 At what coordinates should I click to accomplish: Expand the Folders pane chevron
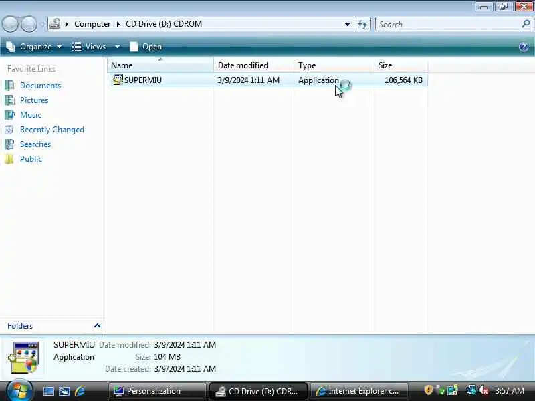pyautogui.click(x=97, y=326)
